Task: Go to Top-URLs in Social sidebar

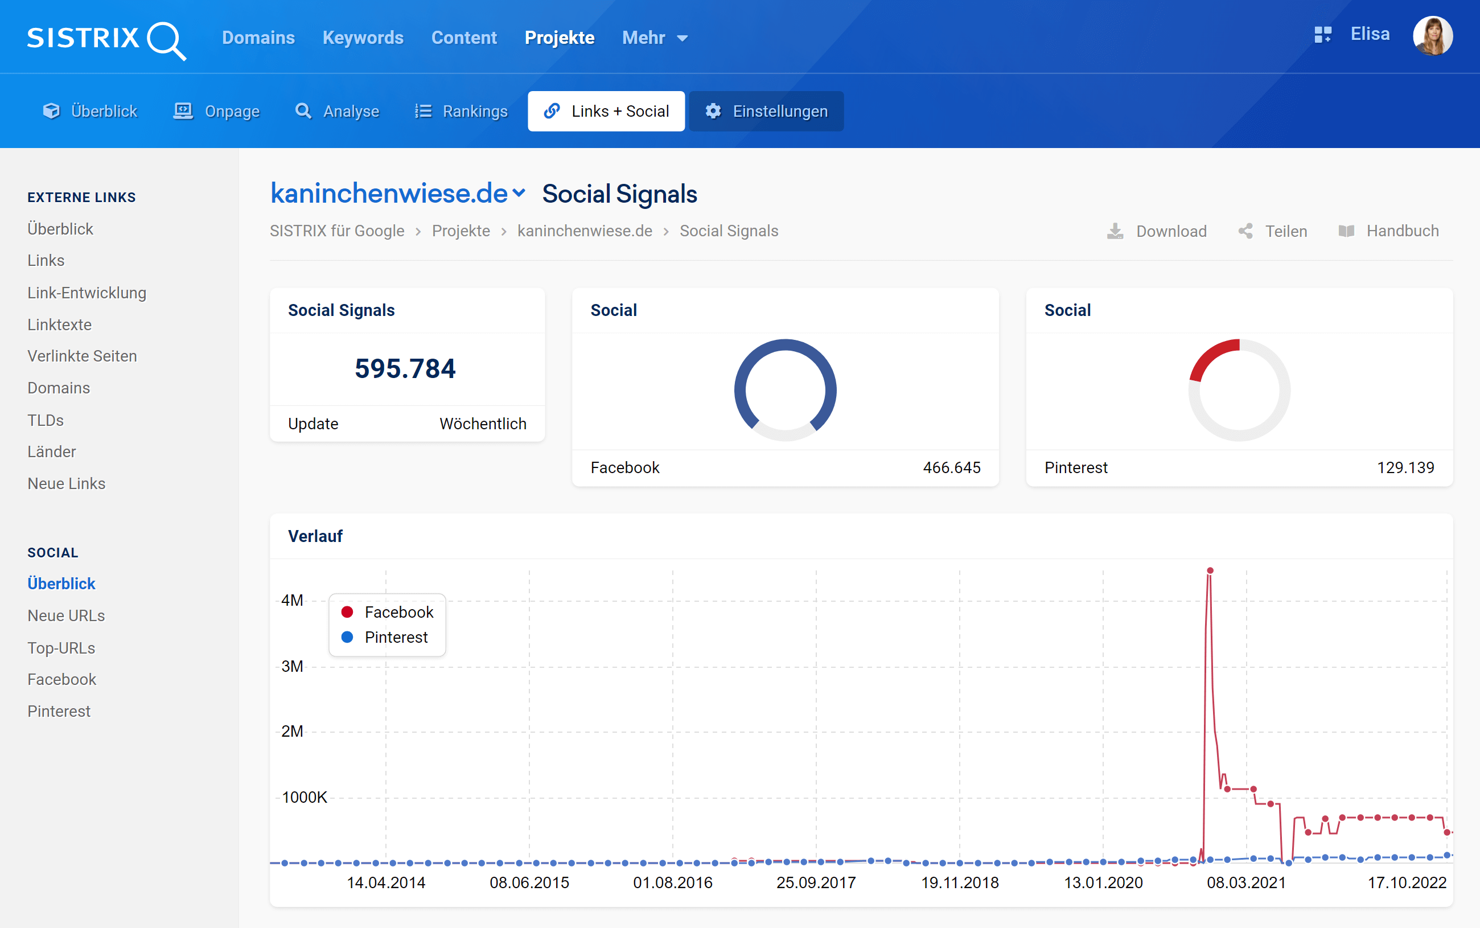Action: [61, 647]
